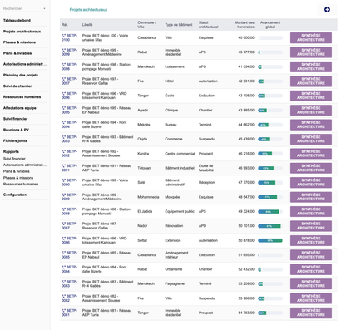The height and width of the screenshot is (330, 346).
Task: Open project BETP-0081 reference link
Action: pos(69,313)
